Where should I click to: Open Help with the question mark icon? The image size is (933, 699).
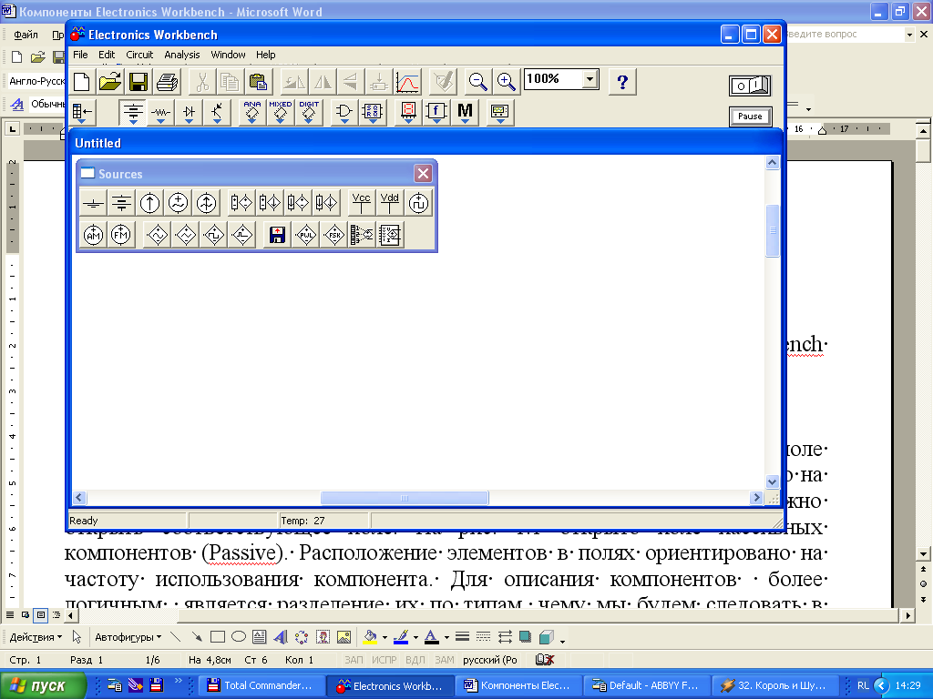click(x=622, y=82)
